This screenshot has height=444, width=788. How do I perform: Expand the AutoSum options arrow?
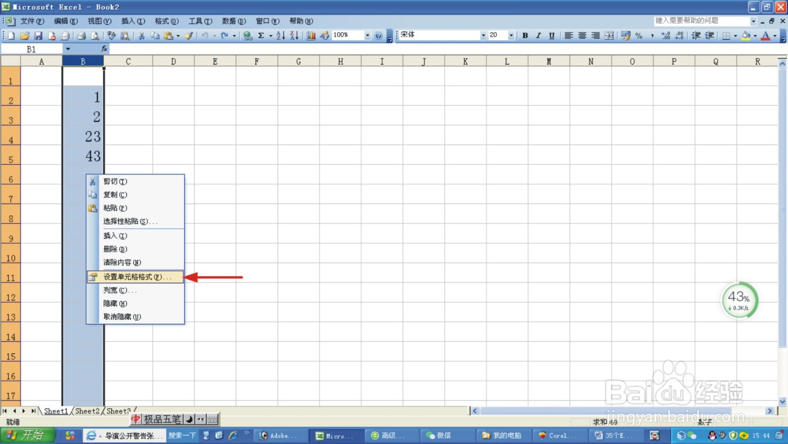[x=270, y=35]
